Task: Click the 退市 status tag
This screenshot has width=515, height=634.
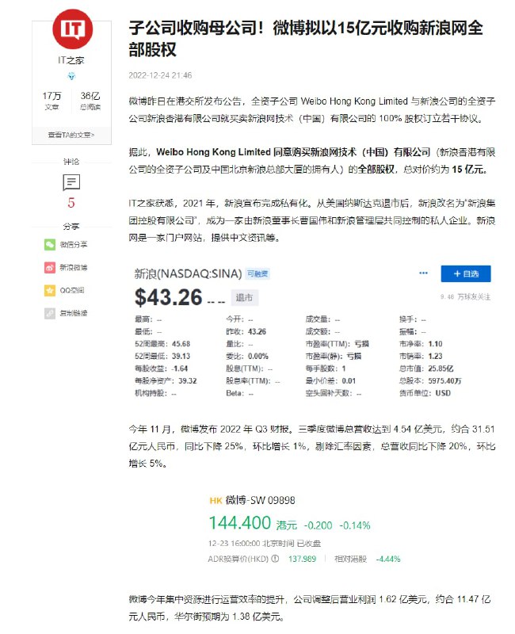Action: point(244,298)
